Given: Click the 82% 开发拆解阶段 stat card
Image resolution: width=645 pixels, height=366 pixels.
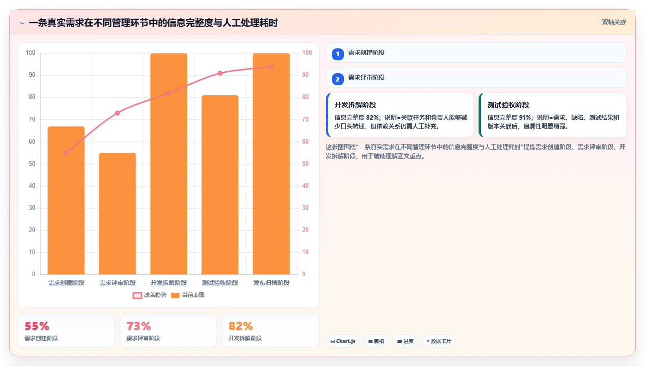Looking at the screenshot, I should [270, 331].
